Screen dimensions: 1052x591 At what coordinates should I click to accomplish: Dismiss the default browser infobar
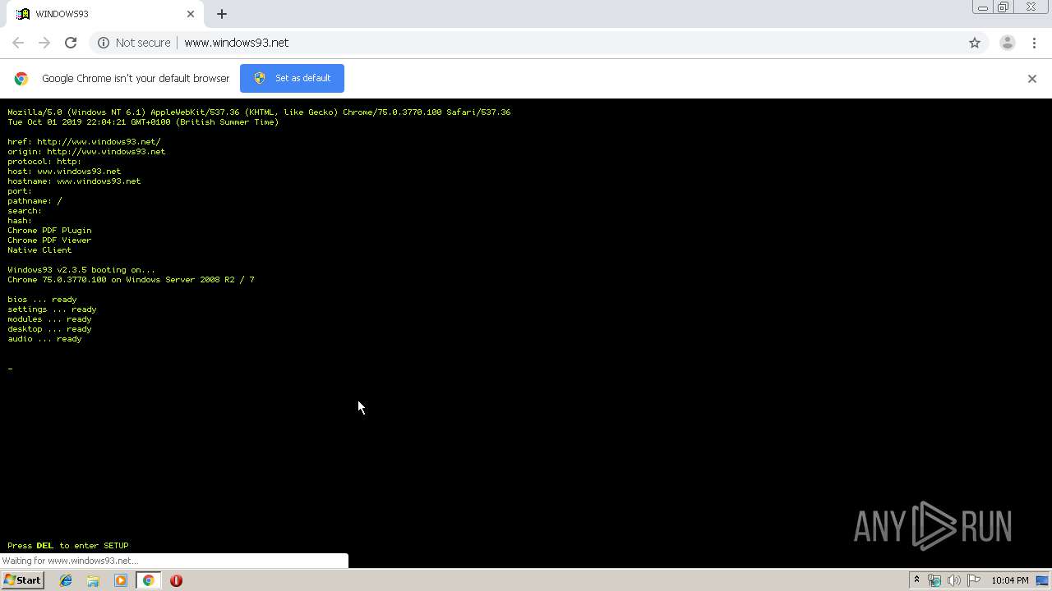1032,79
